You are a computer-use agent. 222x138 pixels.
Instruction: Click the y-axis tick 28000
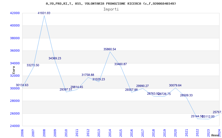click(15, 101)
